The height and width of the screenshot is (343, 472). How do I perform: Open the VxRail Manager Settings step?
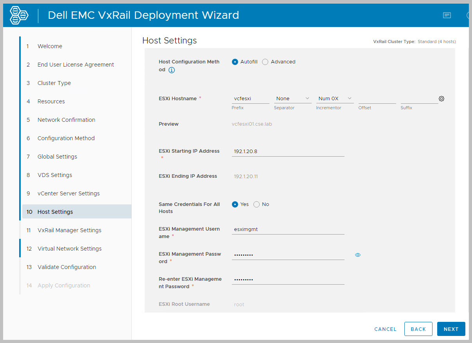69,230
